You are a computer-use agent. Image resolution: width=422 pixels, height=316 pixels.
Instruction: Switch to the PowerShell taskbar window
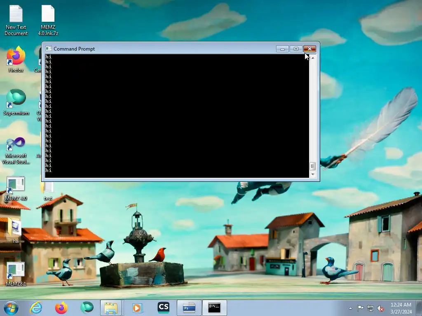pos(189,308)
